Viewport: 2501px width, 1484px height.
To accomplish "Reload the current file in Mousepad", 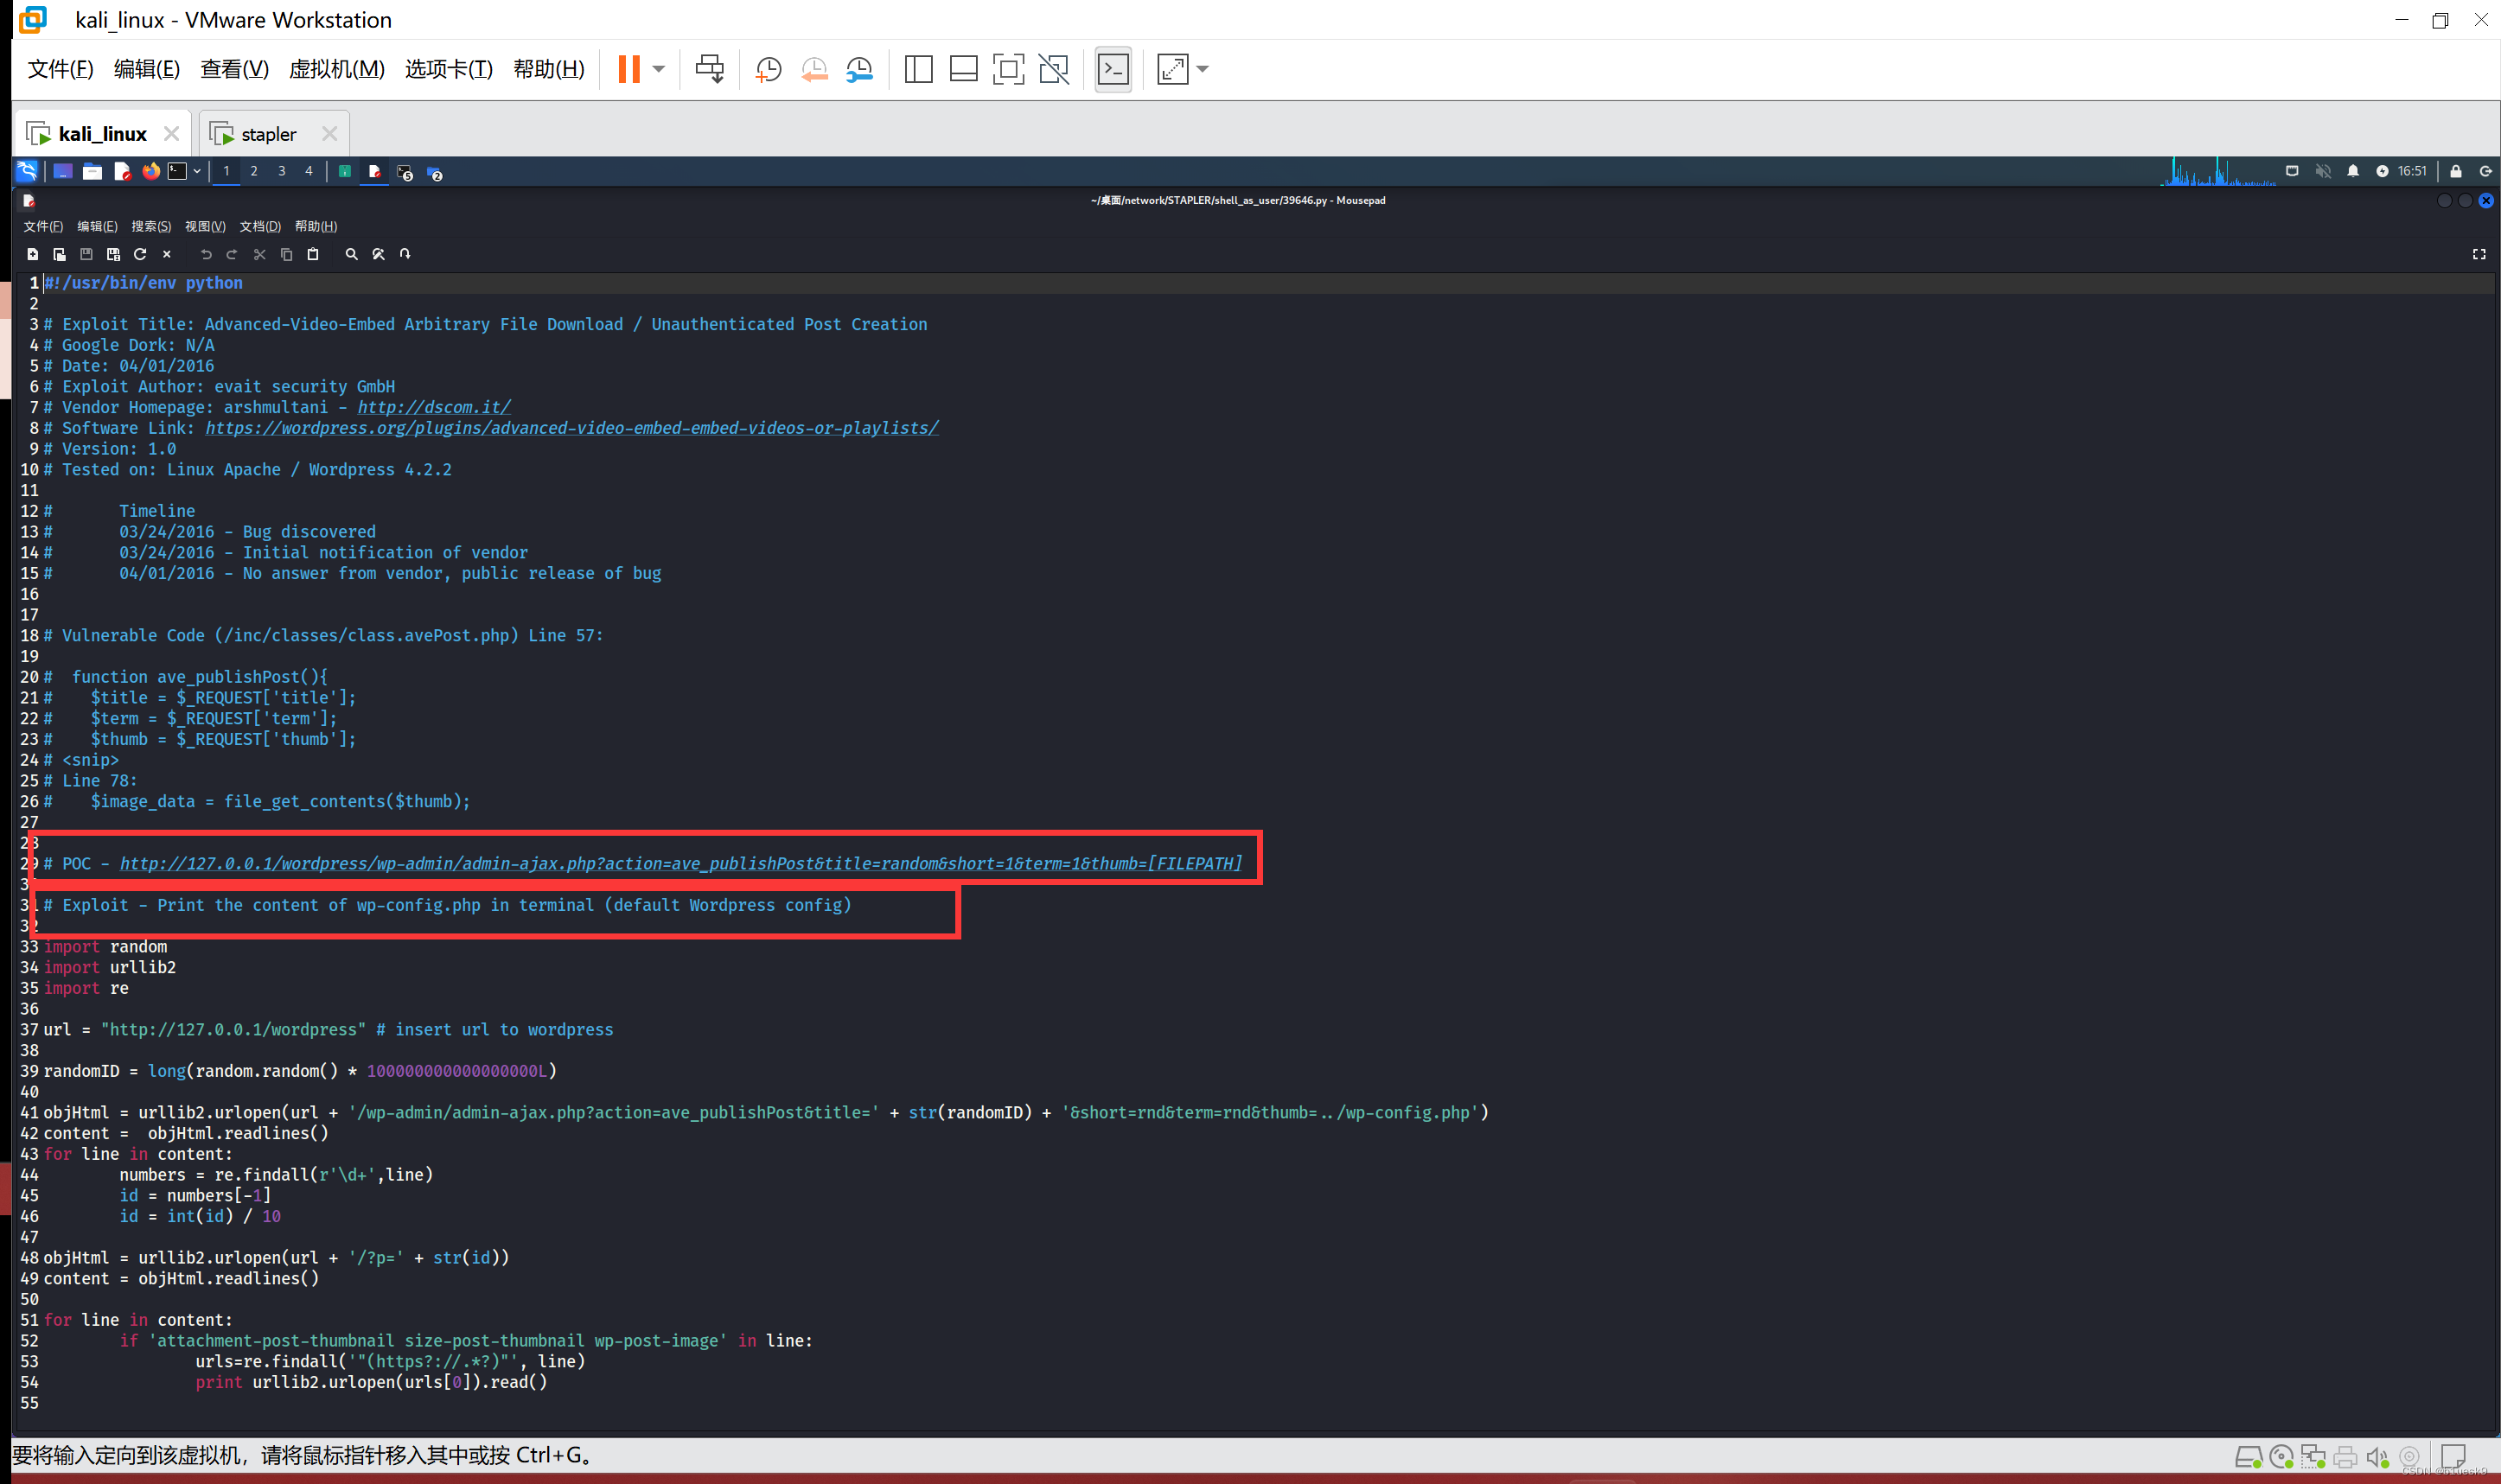I will [x=140, y=254].
